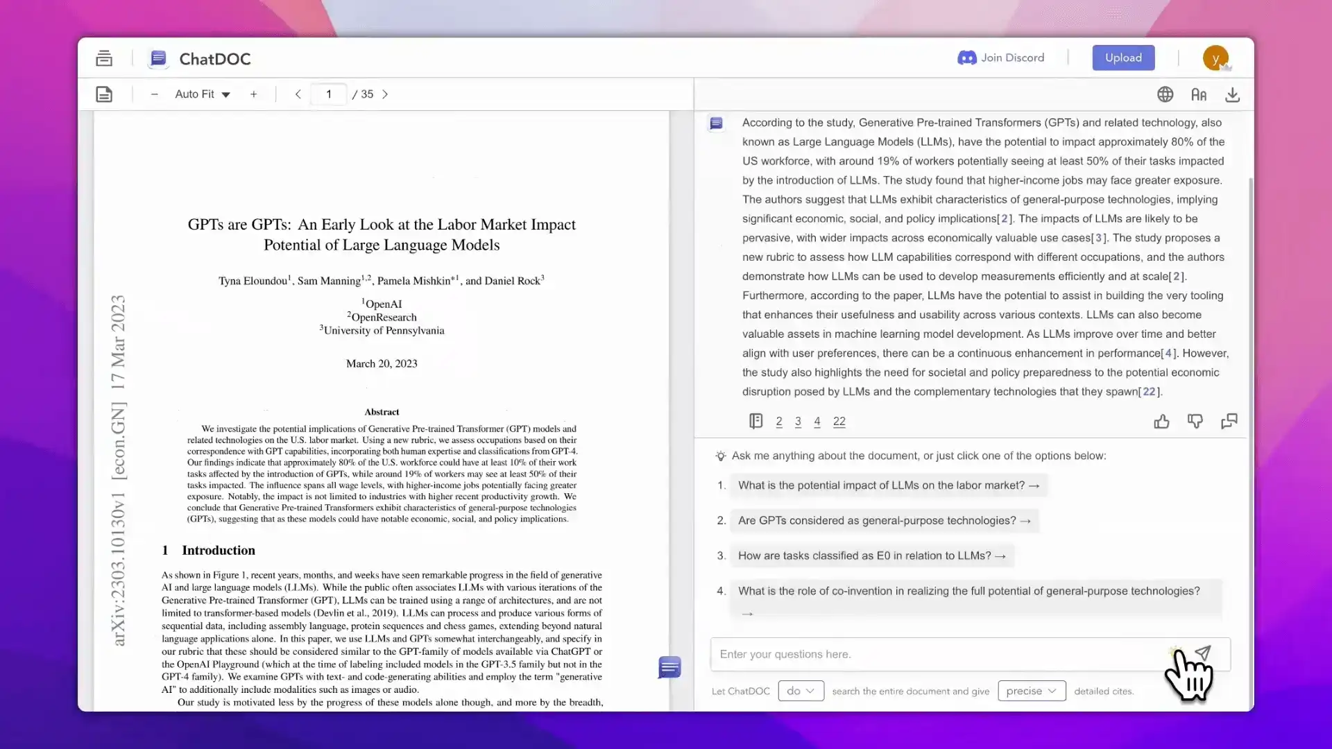Open text size settings via Aa icon

point(1199,94)
